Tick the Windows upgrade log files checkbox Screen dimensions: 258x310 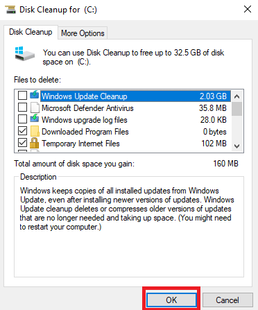point(22,119)
